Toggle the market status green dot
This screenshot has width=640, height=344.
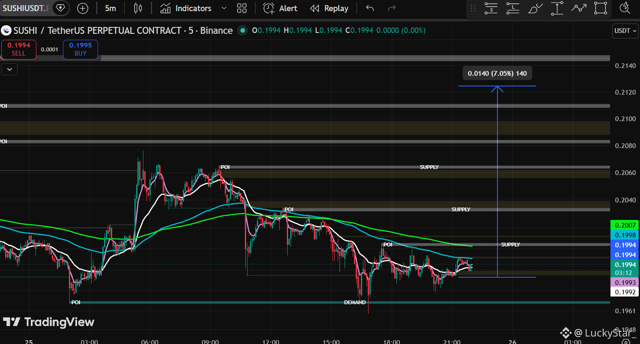click(243, 30)
